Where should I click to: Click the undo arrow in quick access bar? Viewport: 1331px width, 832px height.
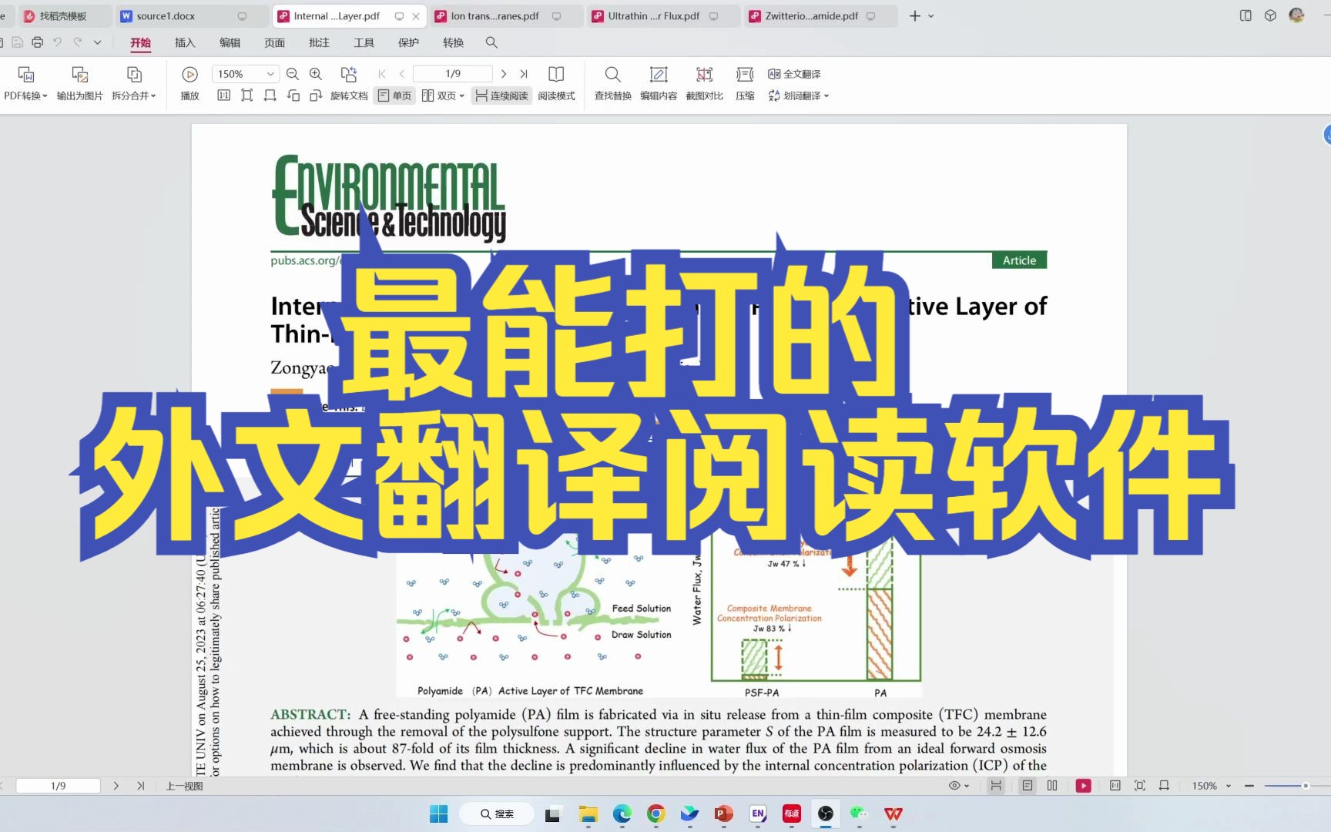coord(57,42)
